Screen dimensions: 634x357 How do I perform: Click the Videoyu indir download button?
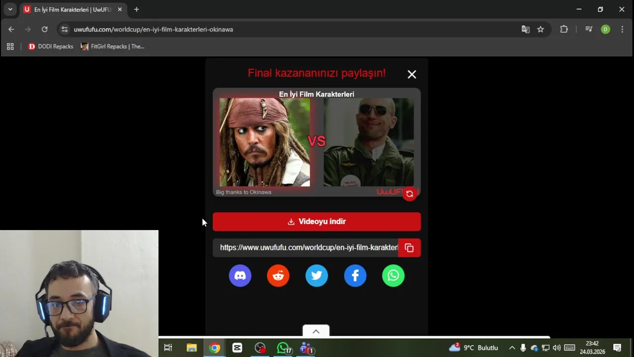click(317, 222)
